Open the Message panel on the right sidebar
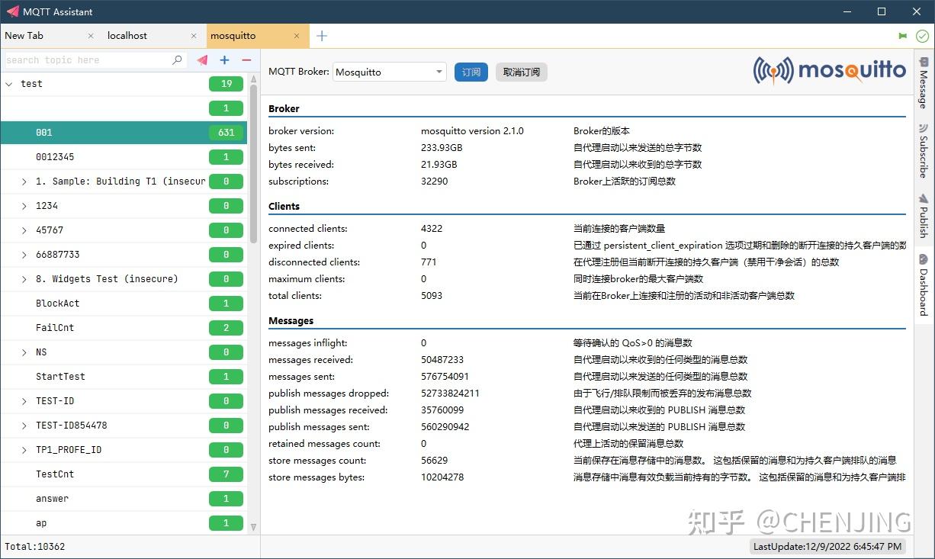The width and height of the screenshot is (935, 559). click(x=924, y=84)
